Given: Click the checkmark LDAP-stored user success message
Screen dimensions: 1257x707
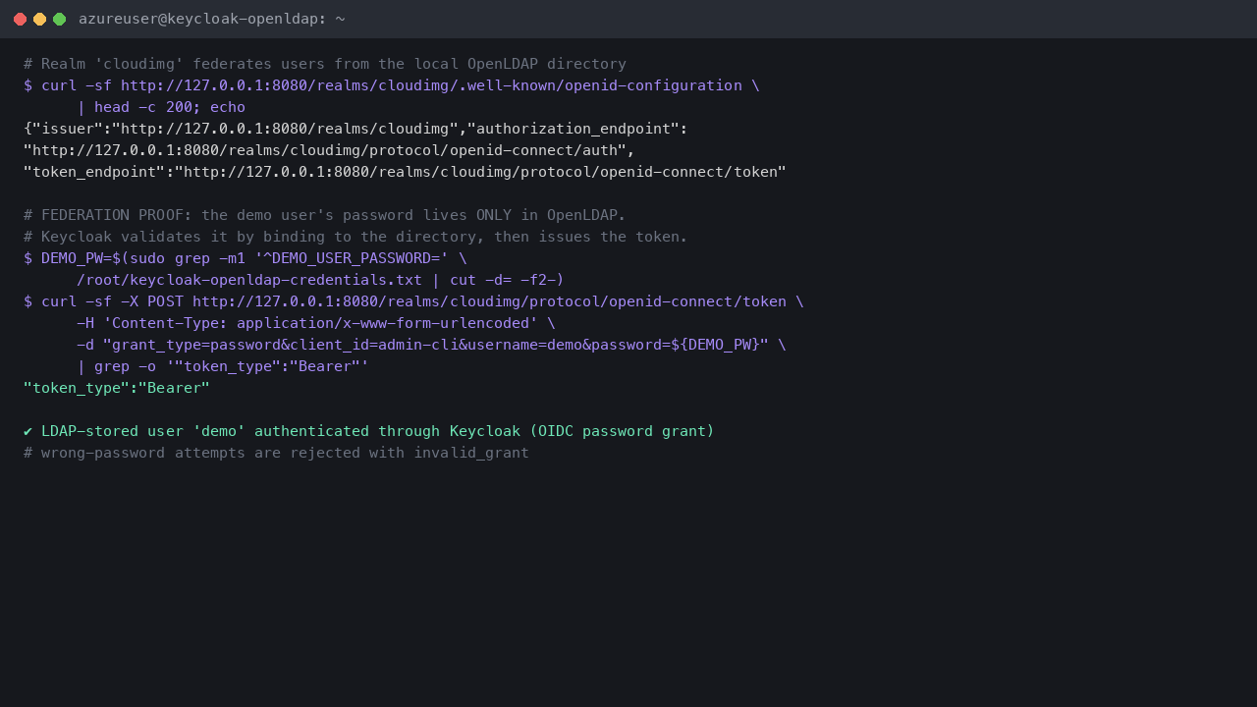Looking at the screenshot, I should [369, 431].
